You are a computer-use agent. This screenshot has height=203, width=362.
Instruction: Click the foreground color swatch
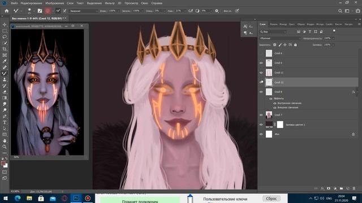[3, 163]
